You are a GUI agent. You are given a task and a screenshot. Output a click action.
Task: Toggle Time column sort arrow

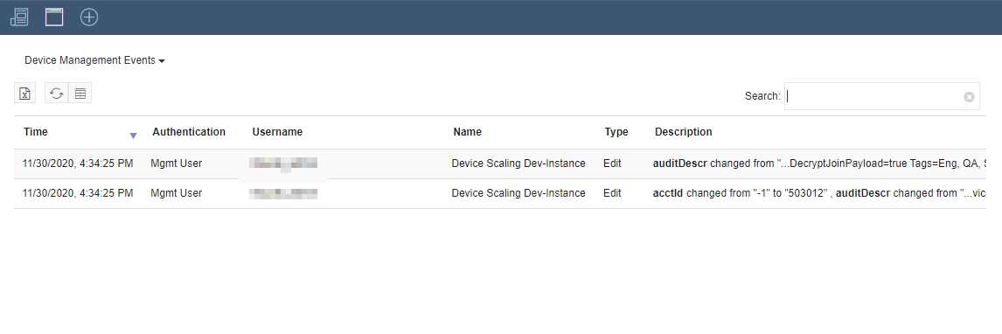tap(133, 136)
